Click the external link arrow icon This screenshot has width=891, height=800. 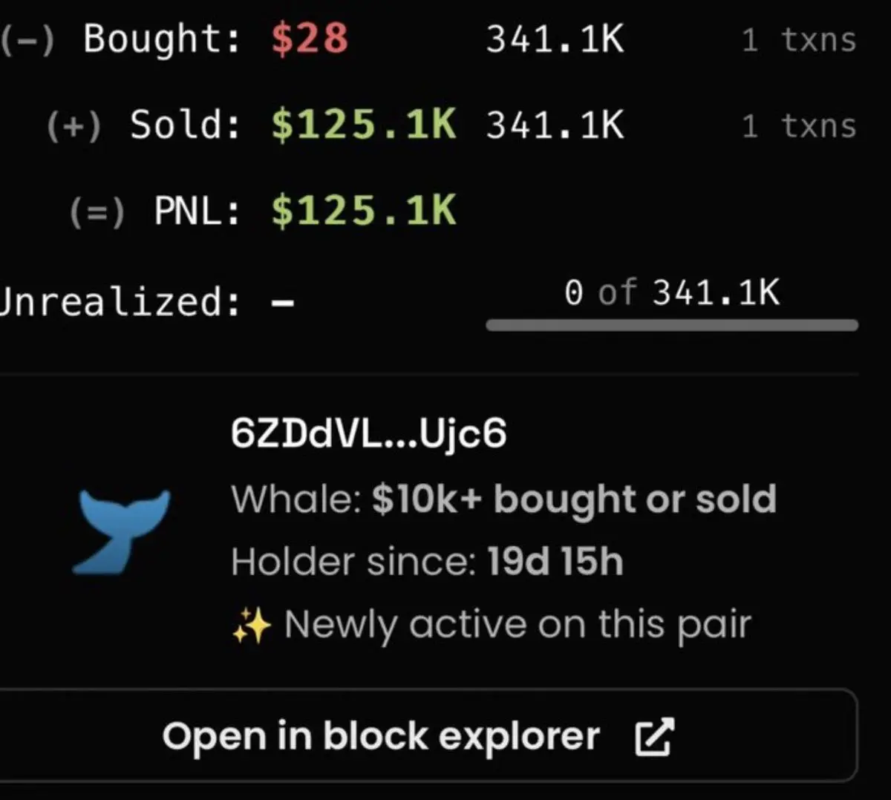655,737
